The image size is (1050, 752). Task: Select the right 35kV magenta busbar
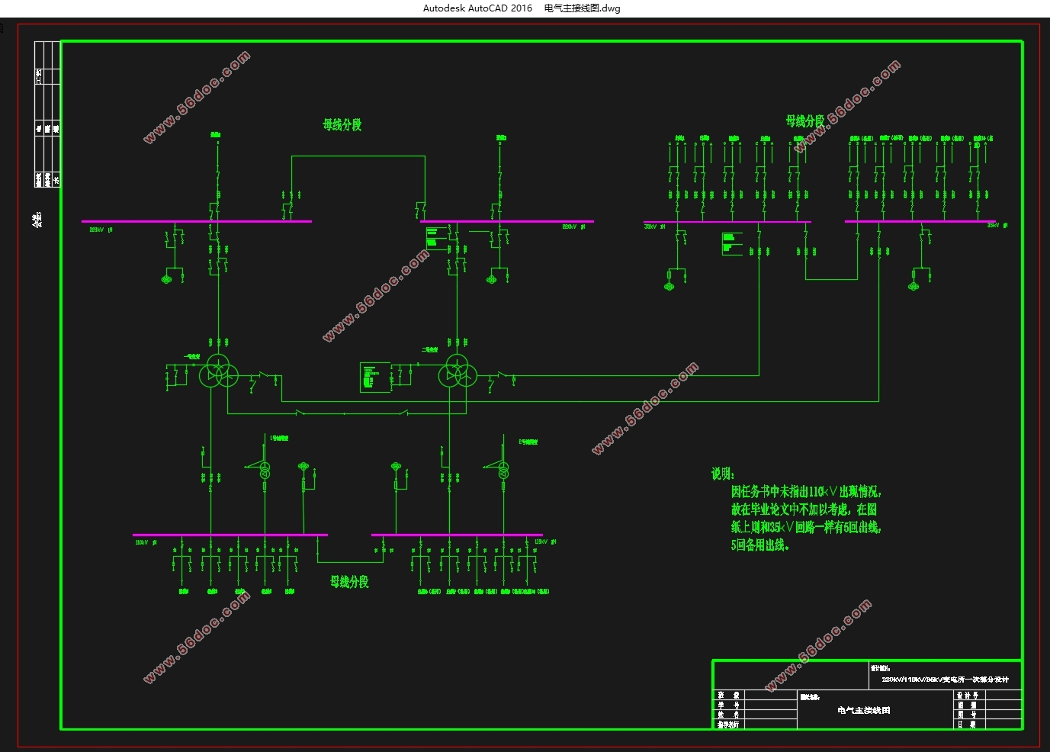[x=920, y=222]
